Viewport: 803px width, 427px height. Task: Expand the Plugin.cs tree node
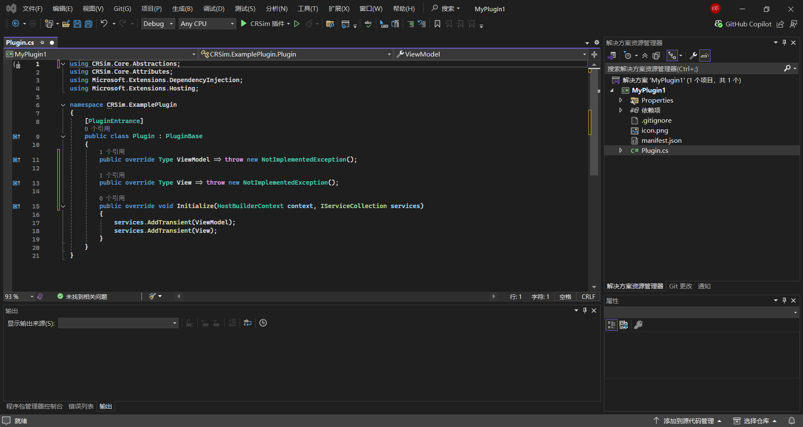(621, 150)
